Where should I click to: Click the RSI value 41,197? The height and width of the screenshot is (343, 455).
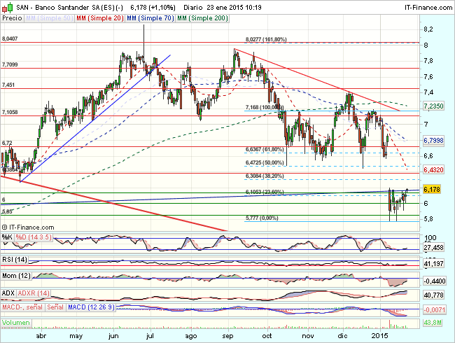pos(433,264)
